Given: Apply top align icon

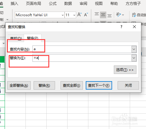Looking at the screenshot, I should point(97,14).
